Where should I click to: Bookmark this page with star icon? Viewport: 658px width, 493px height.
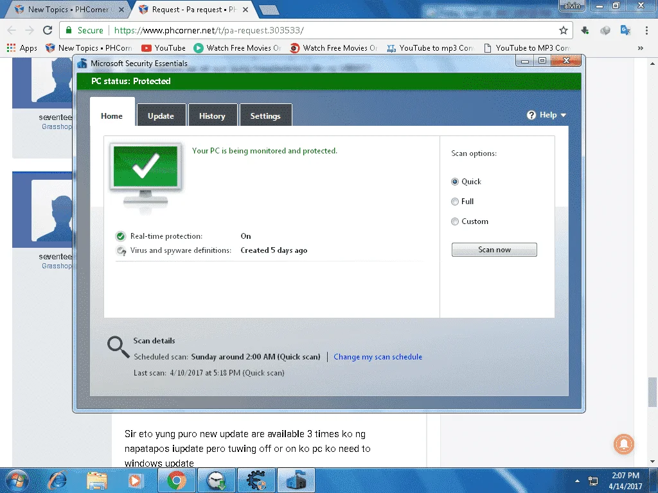(563, 30)
